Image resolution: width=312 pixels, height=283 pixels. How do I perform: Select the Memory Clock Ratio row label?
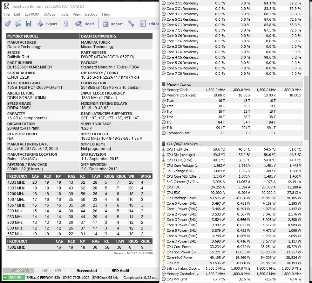181,95
